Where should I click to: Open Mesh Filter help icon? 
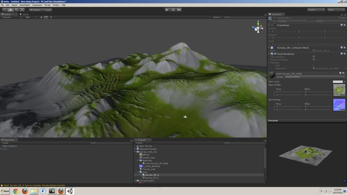(342, 48)
